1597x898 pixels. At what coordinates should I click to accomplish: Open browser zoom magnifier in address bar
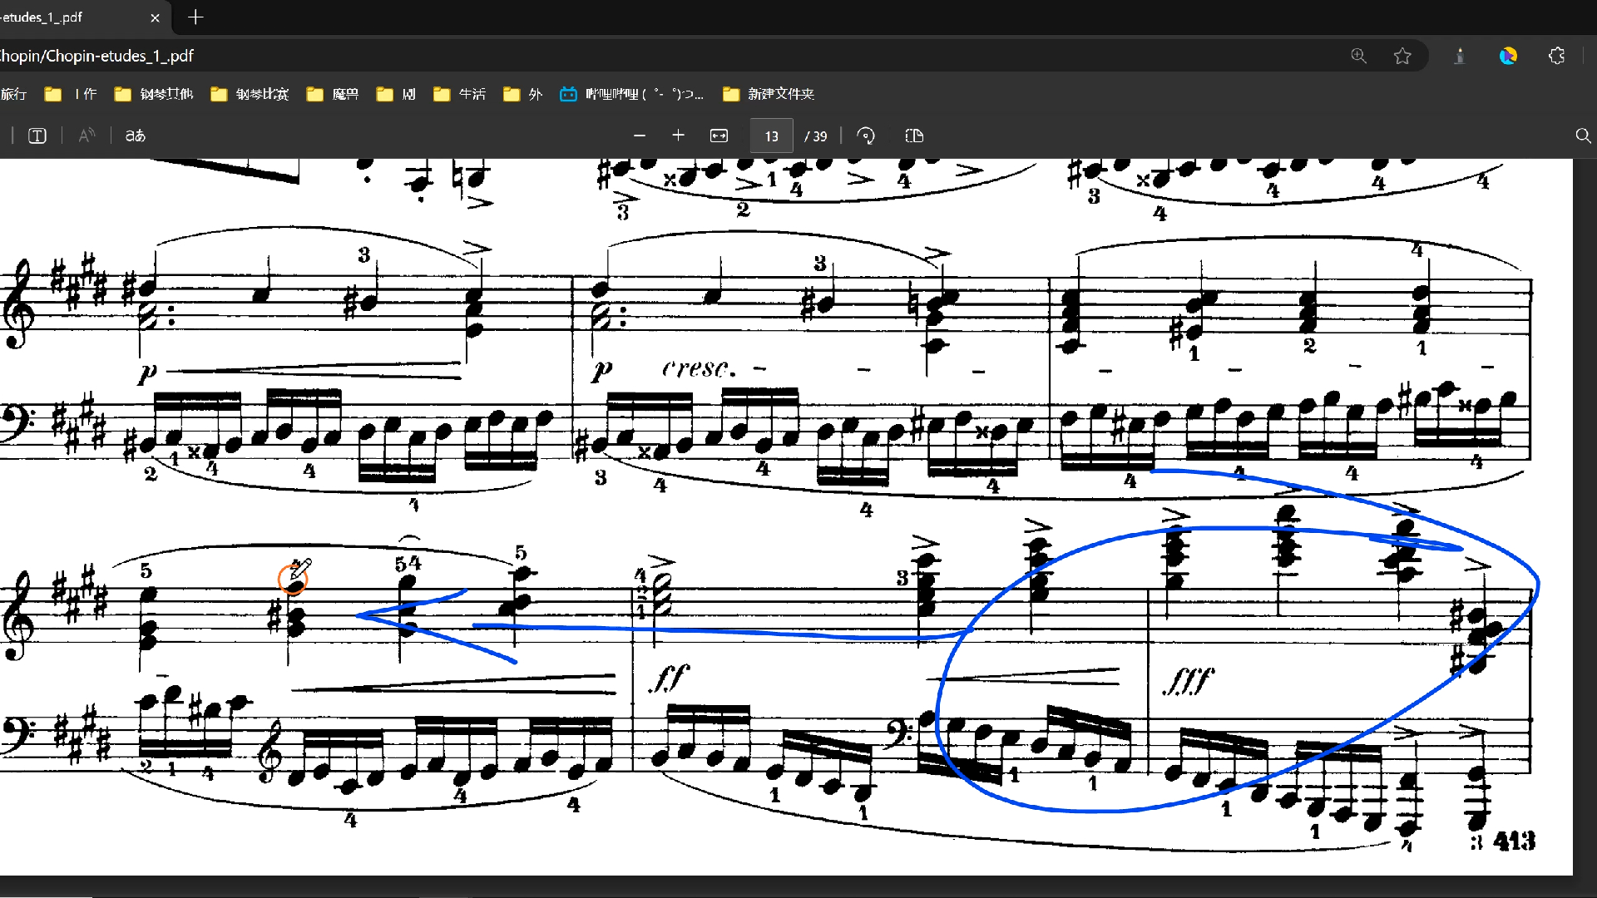pos(1358,56)
